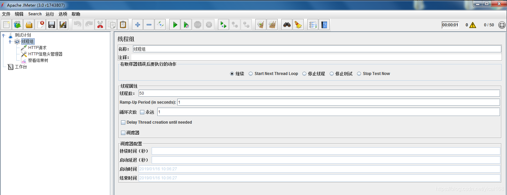Image resolution: width=507 pixels, height=195 pixels.
Task: Click the Shutdown threads icon
Action: click(209, 25)
